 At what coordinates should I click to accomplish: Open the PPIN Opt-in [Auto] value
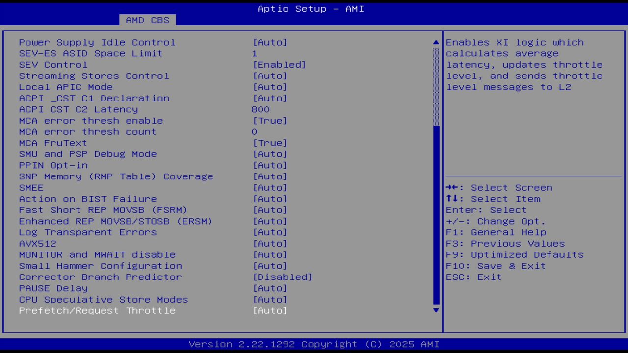click(270, 165)
